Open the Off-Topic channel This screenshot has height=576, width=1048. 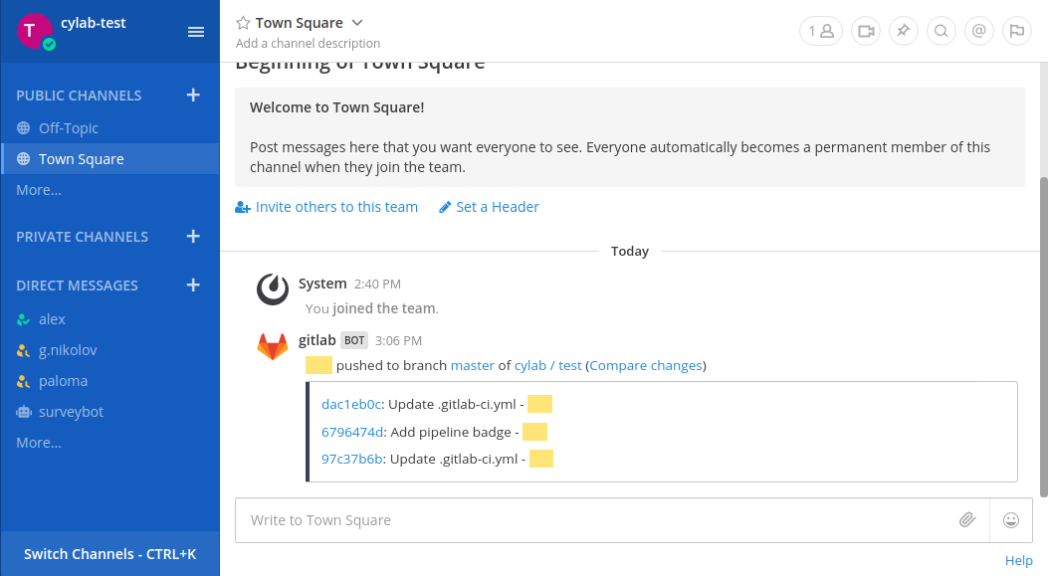(110, 127)
